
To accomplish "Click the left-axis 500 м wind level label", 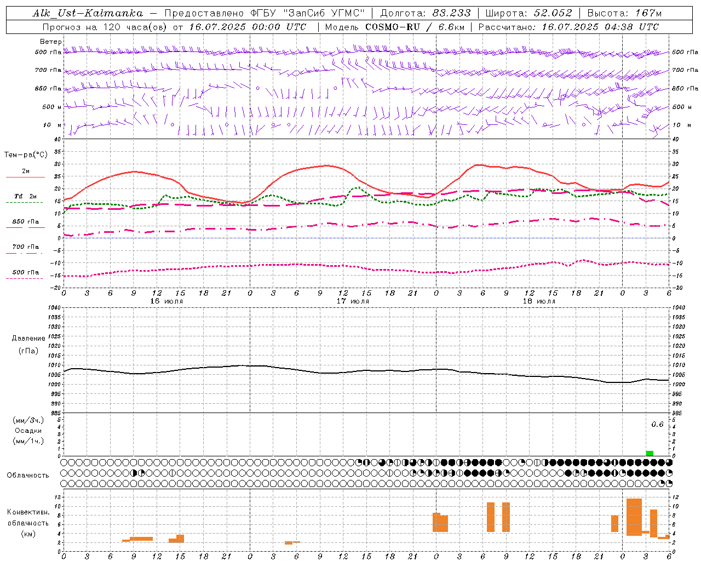I will tap(52, 107).
